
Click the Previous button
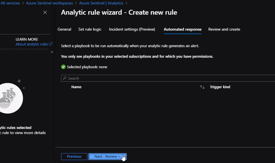(x=74, y=156)
